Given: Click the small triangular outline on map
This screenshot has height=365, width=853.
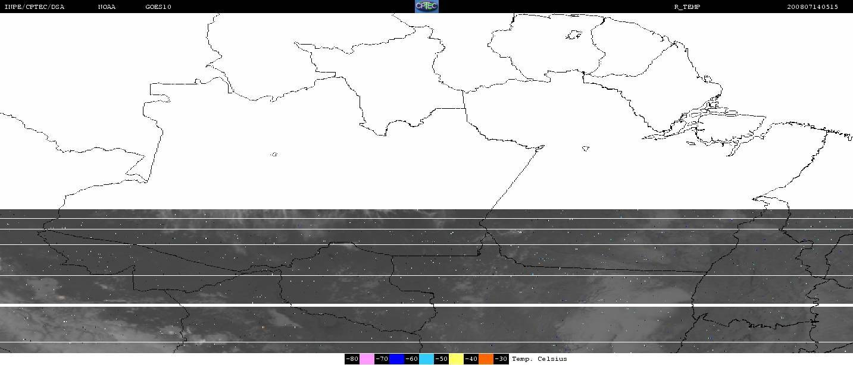Looking at the screenshot, I should click(586, 149).
